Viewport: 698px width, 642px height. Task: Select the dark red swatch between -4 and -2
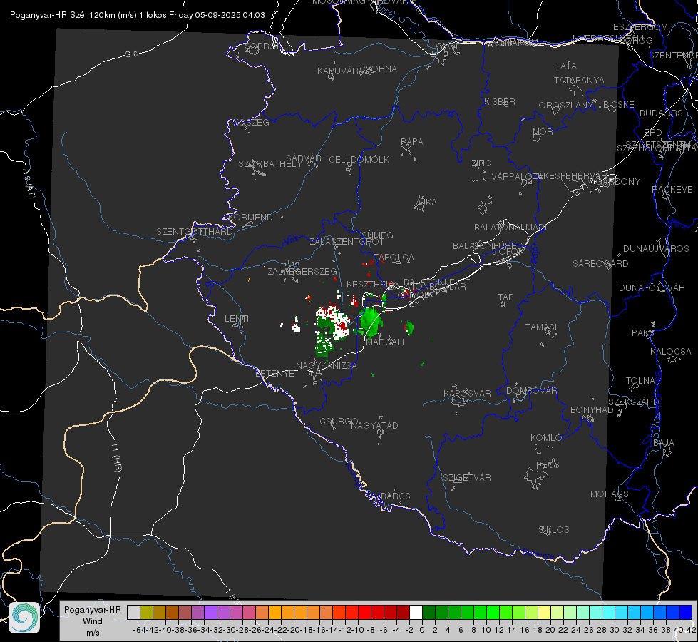[x=403, y=612]
